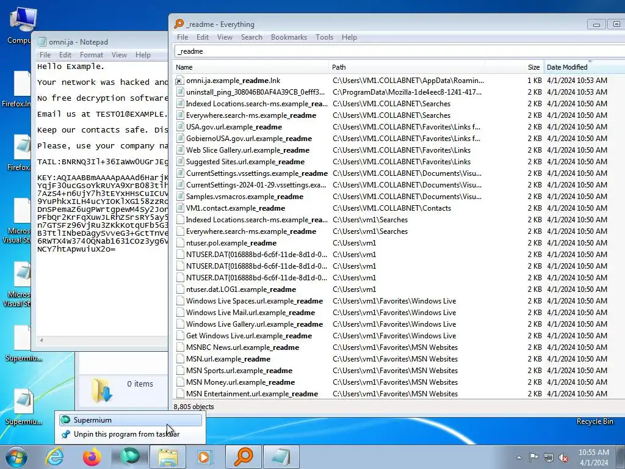Sort results by Date Modified column
The image size is (625, 469).
pyautogui.click(x=584, y=67)
